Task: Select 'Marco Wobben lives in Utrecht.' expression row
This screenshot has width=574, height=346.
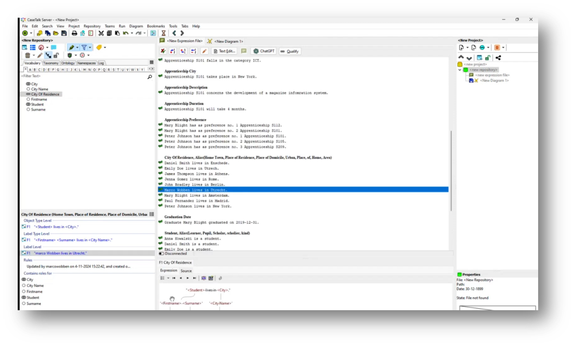Action: [303, 190]
